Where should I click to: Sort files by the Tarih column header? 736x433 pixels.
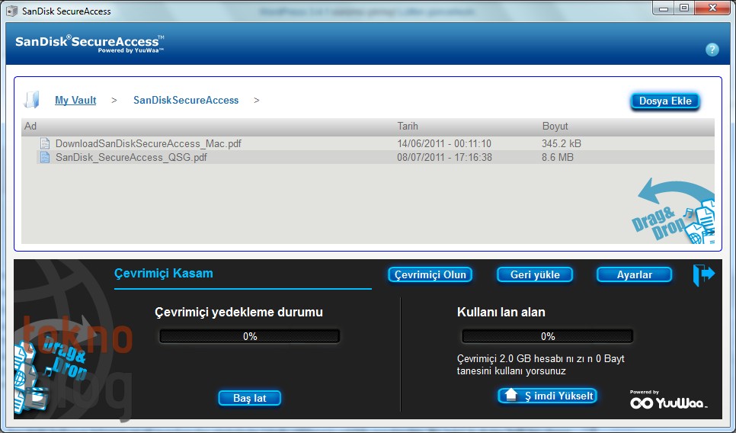pyautogui.click(x=408, y=126)
